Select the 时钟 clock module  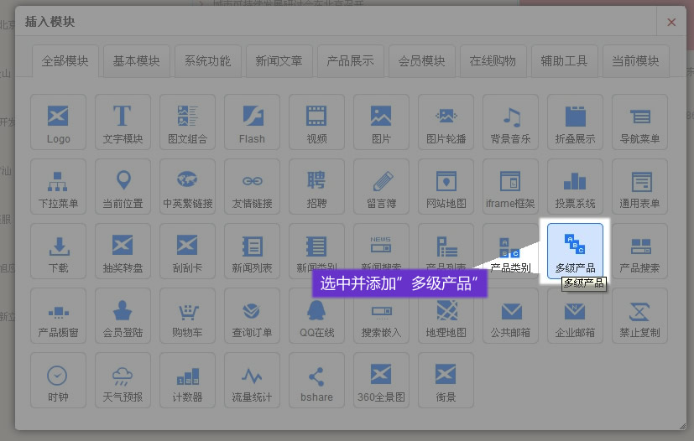tap(58, 380)
